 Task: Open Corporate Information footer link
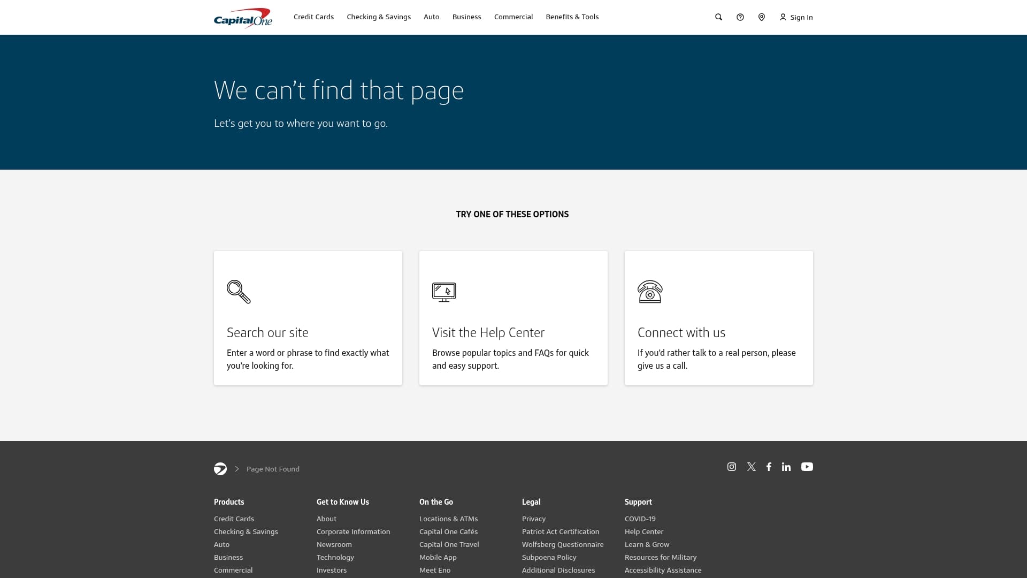353,532
